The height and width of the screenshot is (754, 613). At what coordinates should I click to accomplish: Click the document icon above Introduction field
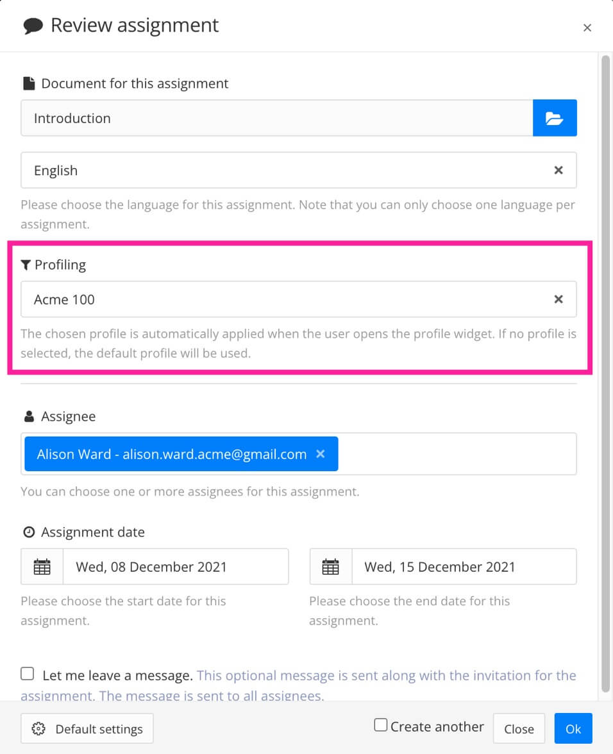(x=28, y=83)
